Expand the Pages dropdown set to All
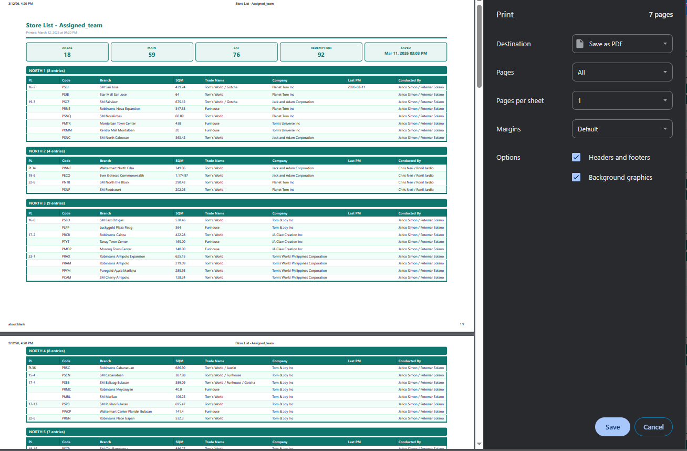The height and width of the screenshot is (451, 687). [x=622, y=73]
